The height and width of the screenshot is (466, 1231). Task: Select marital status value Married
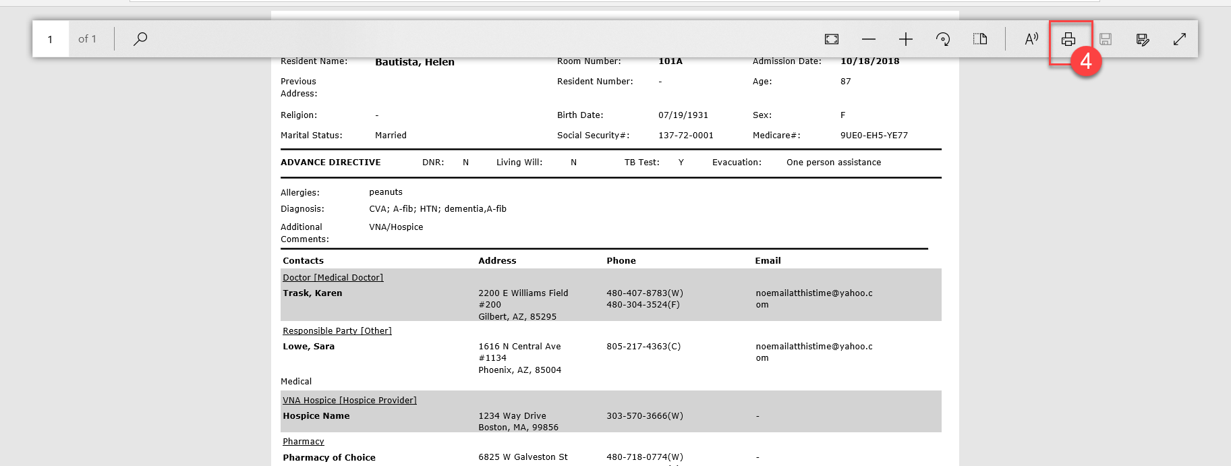coord(391,135)
